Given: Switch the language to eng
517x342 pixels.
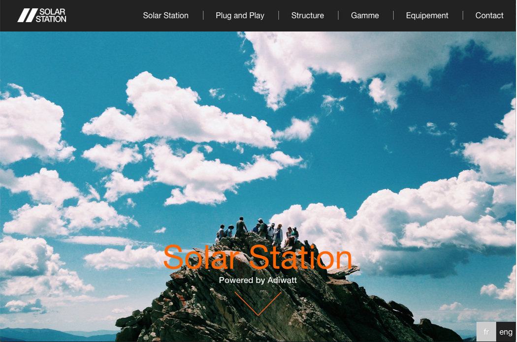Looking at the screenshot, I should (x=506, y=332).
